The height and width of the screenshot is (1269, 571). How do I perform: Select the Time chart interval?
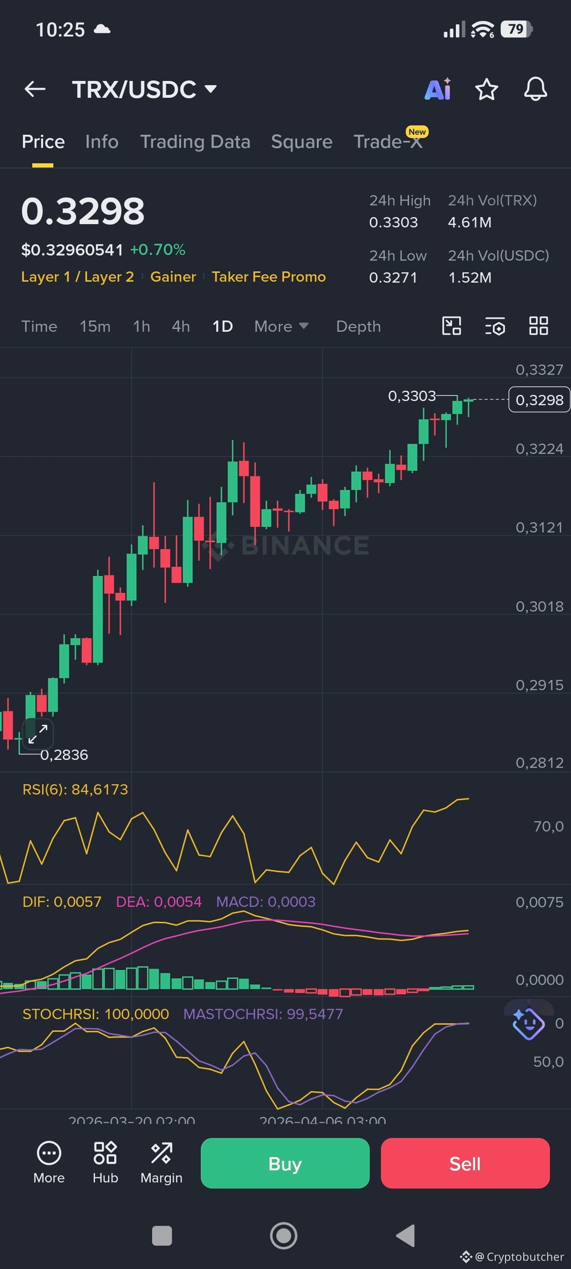click(x=39, y=326)
